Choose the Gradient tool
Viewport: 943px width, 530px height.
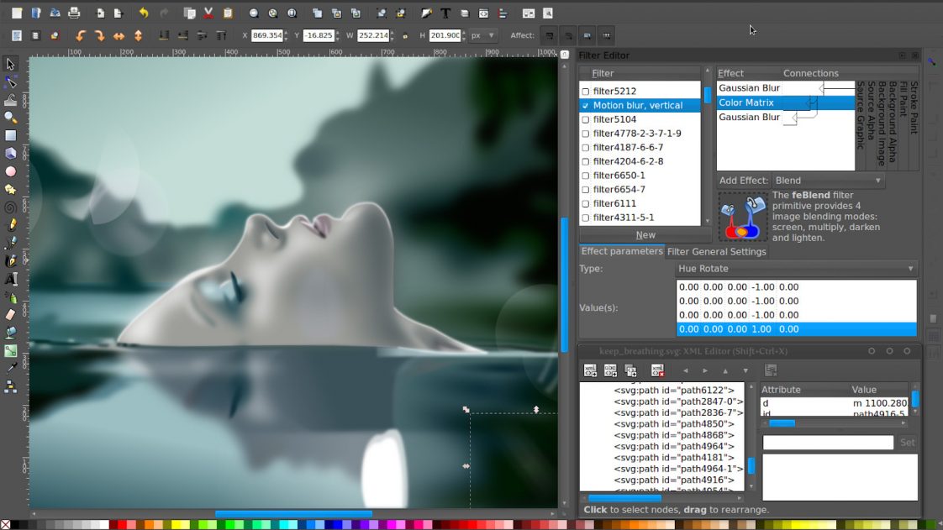coord(12,350)
